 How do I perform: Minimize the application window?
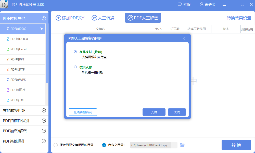pos(233,5)
